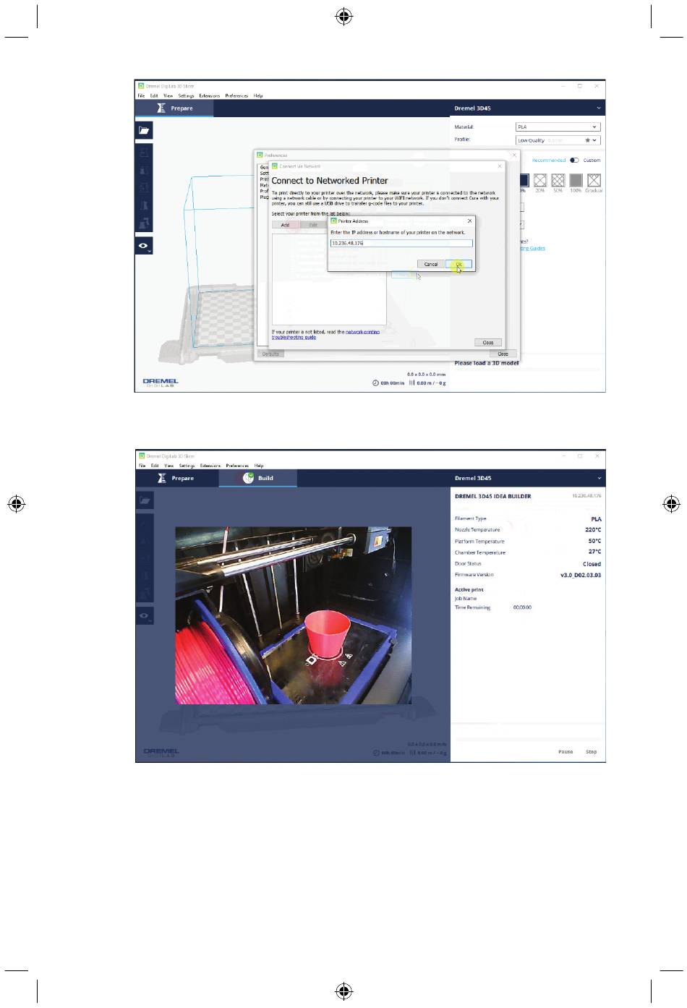The image size is (687, 1008).
Task: Click dimmed eye icon in Build window
Action: (x=145, y=616)
